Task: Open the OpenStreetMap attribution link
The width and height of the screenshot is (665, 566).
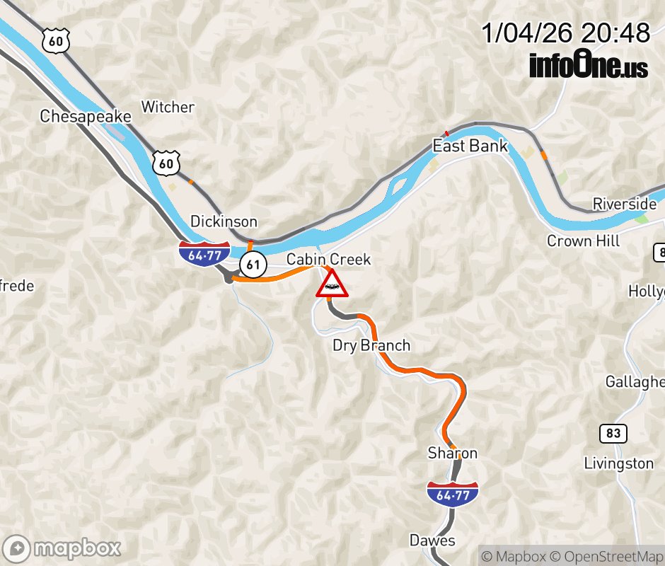Action: (607, 556)
